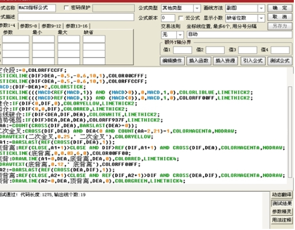Screen dimensions: 295x230
Task: Switch to the 参数9-12 tab
Action: (51, 26)
